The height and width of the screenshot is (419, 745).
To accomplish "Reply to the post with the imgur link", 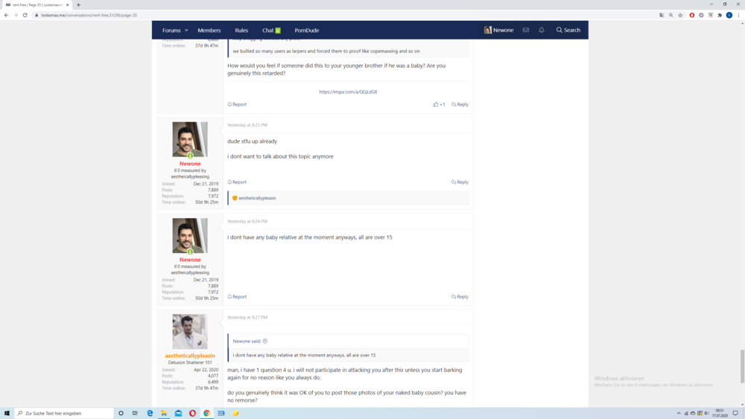I will [460, 104].
